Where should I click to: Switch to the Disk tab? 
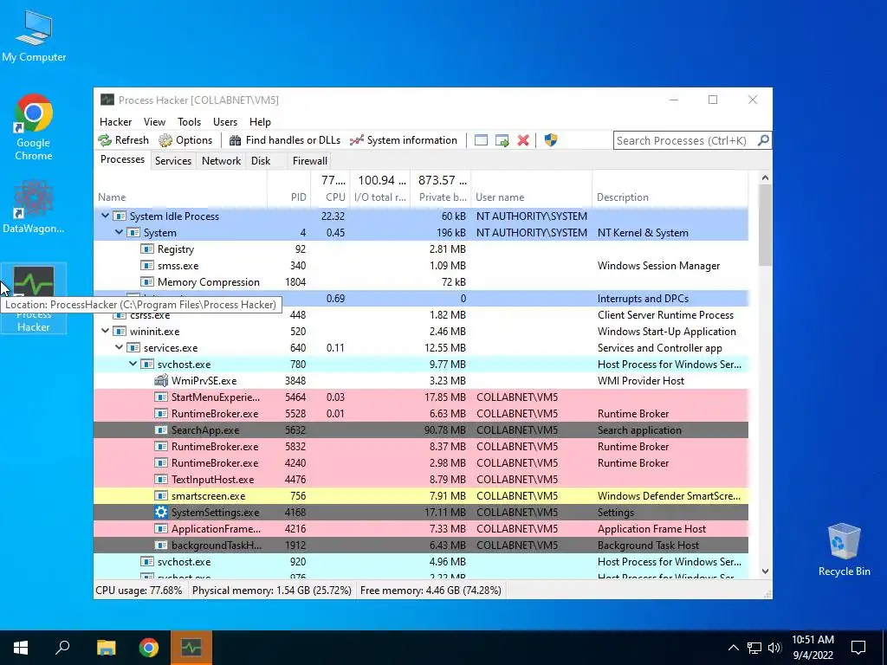[x=261, y=161]
